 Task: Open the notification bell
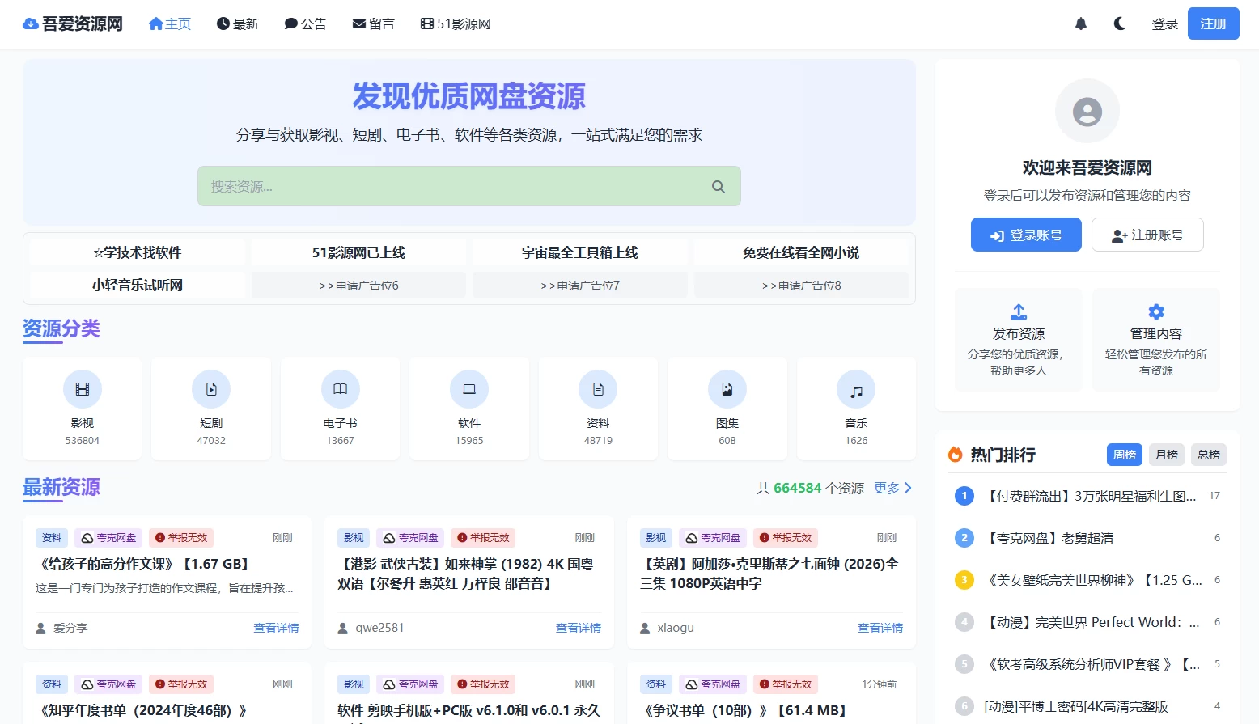[1081, 23]
